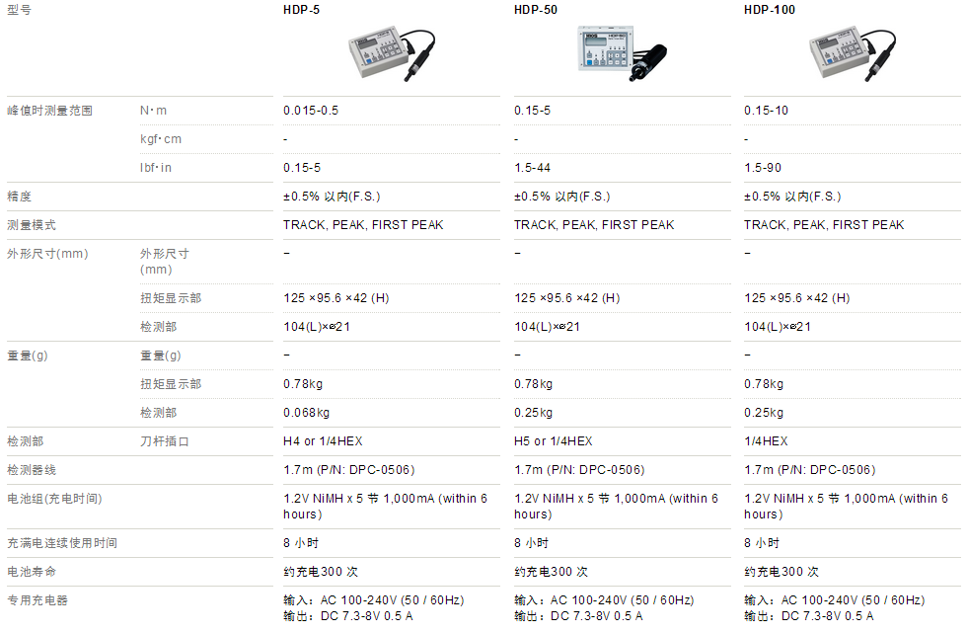Select the HDP-50 model heading
This screenshot has height=633, width=968.
click(x=535, y=10)
